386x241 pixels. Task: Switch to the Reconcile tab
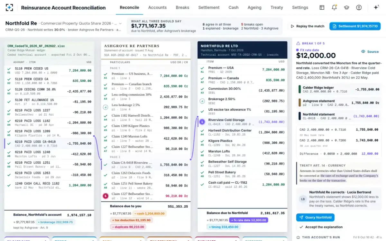click(x=129, y=7)
